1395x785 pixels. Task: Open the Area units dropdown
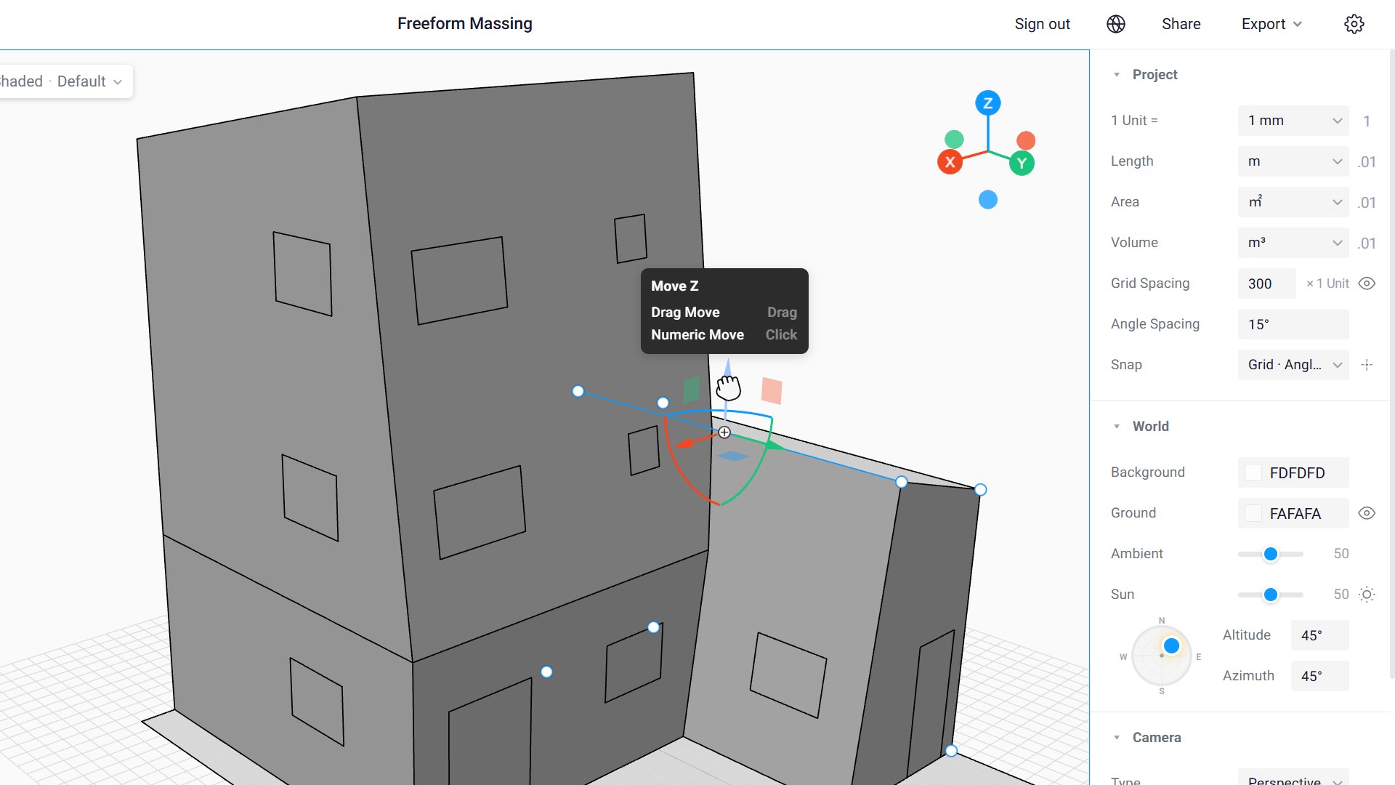click(x=1293, y=202)
